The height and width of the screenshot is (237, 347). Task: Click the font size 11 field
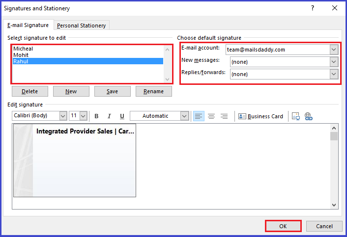tap(74, 116)
